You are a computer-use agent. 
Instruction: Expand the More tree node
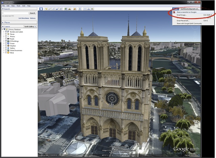click(4, 53)
